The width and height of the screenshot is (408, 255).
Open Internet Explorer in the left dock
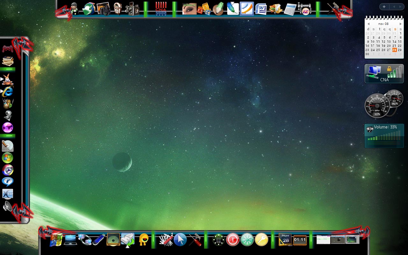pyautogui.click(x=8, y=92)
